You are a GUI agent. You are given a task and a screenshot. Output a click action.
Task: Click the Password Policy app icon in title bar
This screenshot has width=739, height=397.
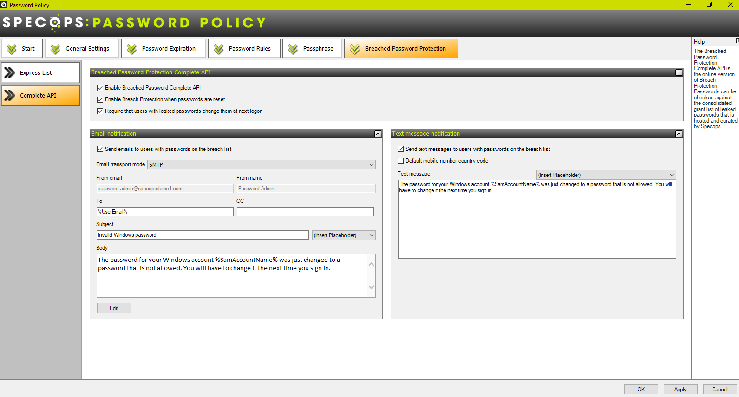coord(4,5)
